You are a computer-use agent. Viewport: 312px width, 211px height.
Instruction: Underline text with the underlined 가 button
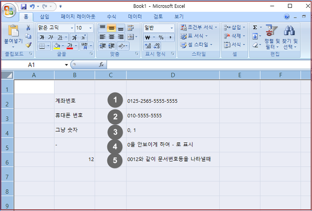pos(60,37)
